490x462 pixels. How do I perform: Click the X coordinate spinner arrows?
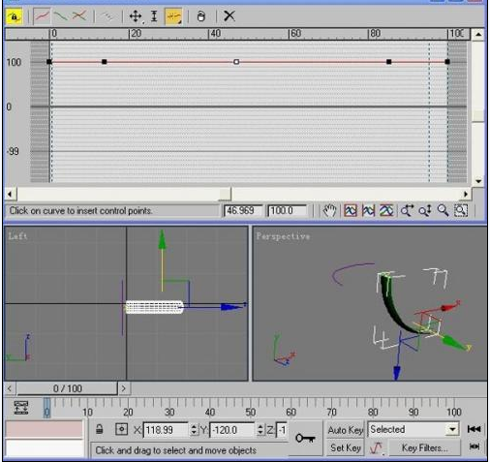tap(194, 430)
